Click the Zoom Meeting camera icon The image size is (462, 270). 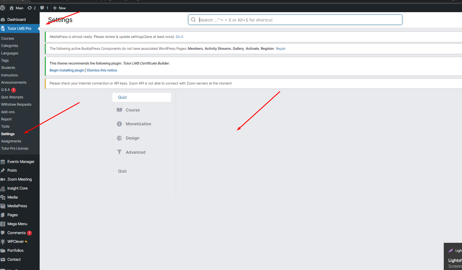tap(3, 179)
